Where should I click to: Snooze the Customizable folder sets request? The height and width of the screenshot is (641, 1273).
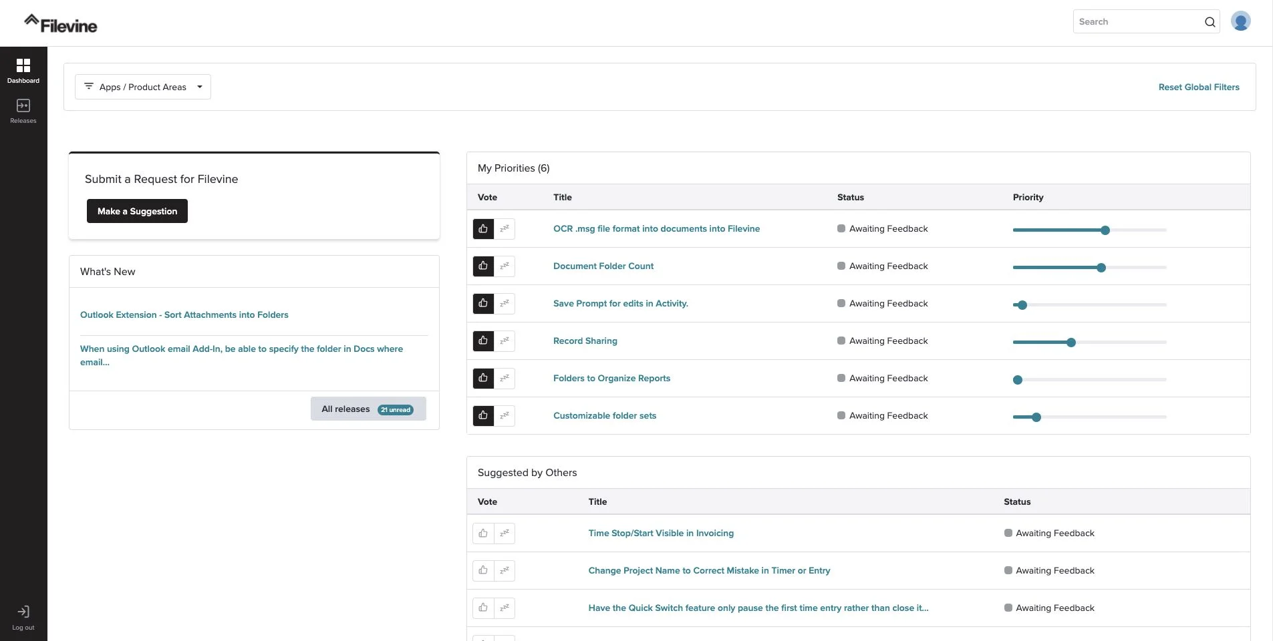click(505, 416)
